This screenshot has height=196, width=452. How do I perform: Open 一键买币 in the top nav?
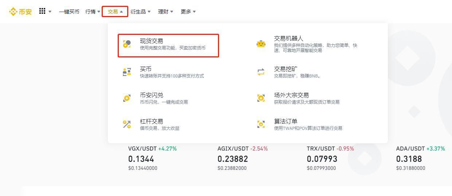(69, 12)
